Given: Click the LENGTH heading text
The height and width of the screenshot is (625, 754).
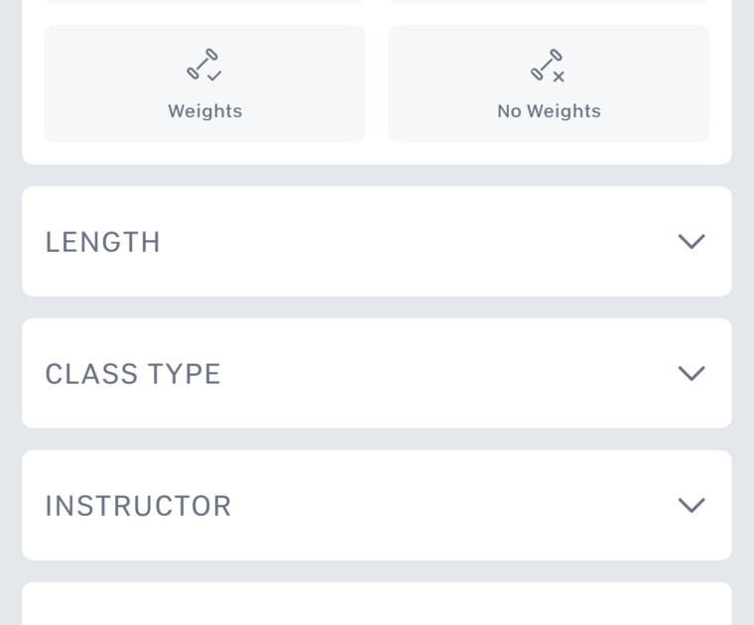Looking at the screenshot, I should pyautogui.click(x=103, y=242).
